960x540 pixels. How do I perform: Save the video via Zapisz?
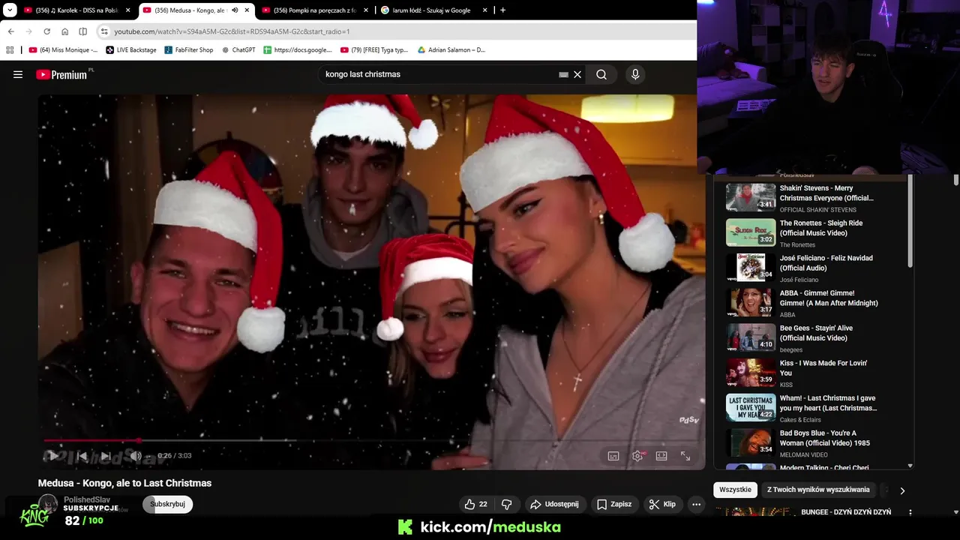coord(614,504)
